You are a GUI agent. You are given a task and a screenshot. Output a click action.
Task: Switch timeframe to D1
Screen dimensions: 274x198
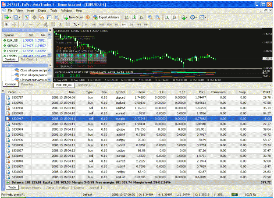132,25
